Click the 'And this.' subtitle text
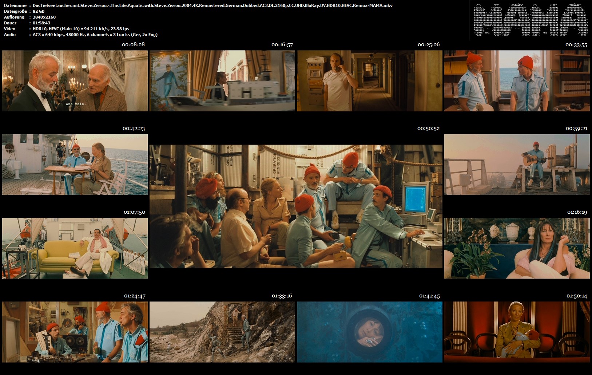Image resolution: width=592 pixels, height=375 pixels. (76, 104)
